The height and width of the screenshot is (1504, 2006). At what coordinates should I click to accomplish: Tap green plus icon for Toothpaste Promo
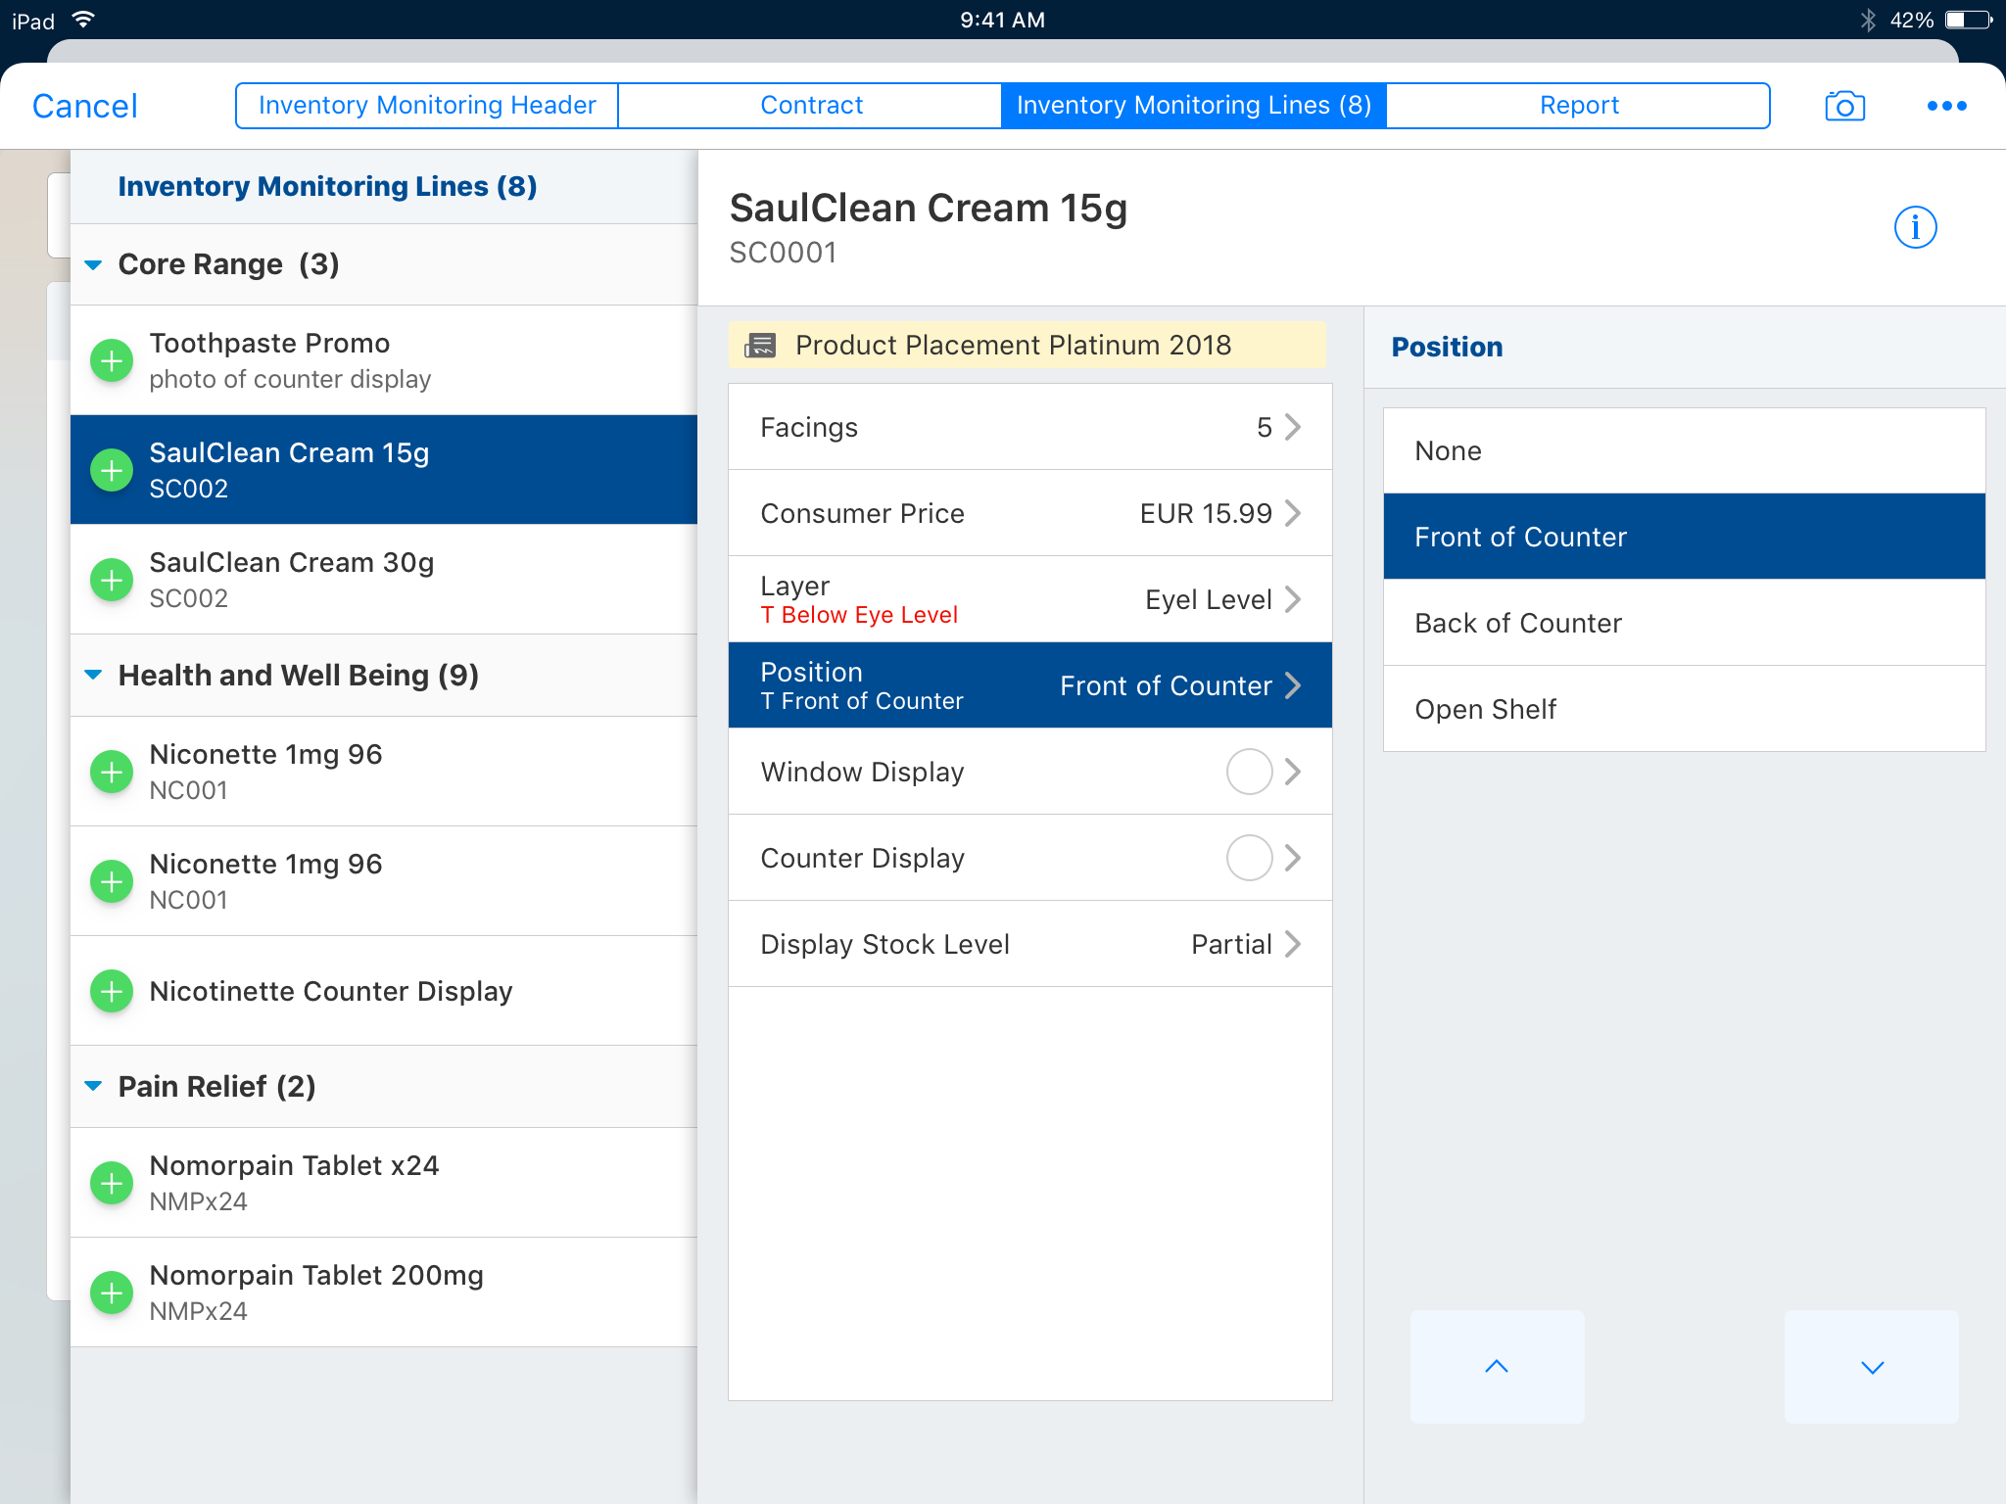(112, 361)
